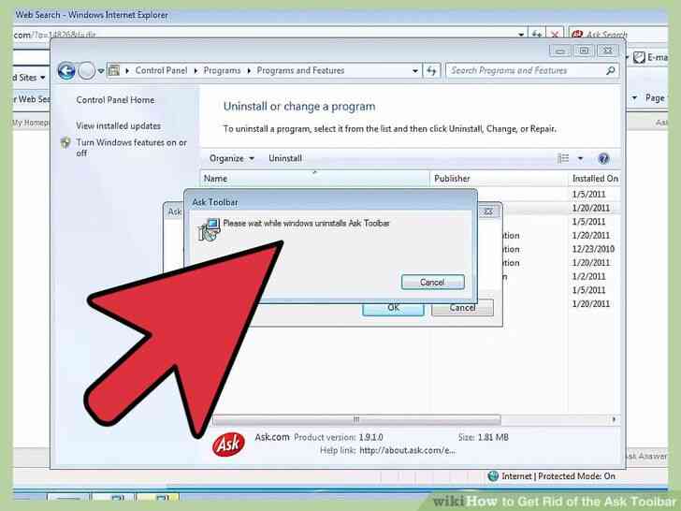This screenshot has width=681, height=511.
Task: Click the change view icon
Action: click(x=563, y=158)
